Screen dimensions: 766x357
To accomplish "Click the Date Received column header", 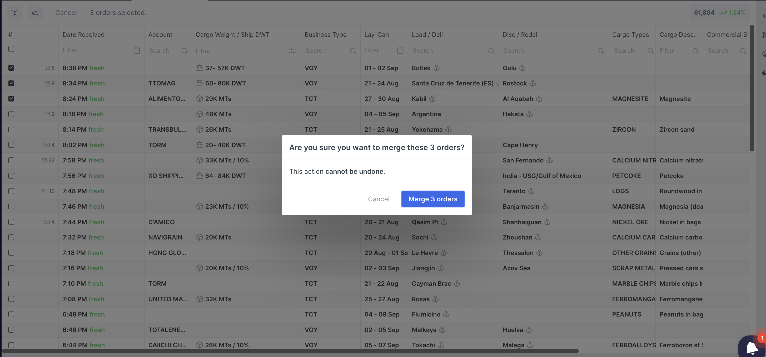I will tap(83, 35).
